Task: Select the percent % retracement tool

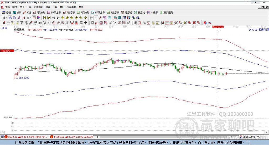Action: click(x=144, y=23)
